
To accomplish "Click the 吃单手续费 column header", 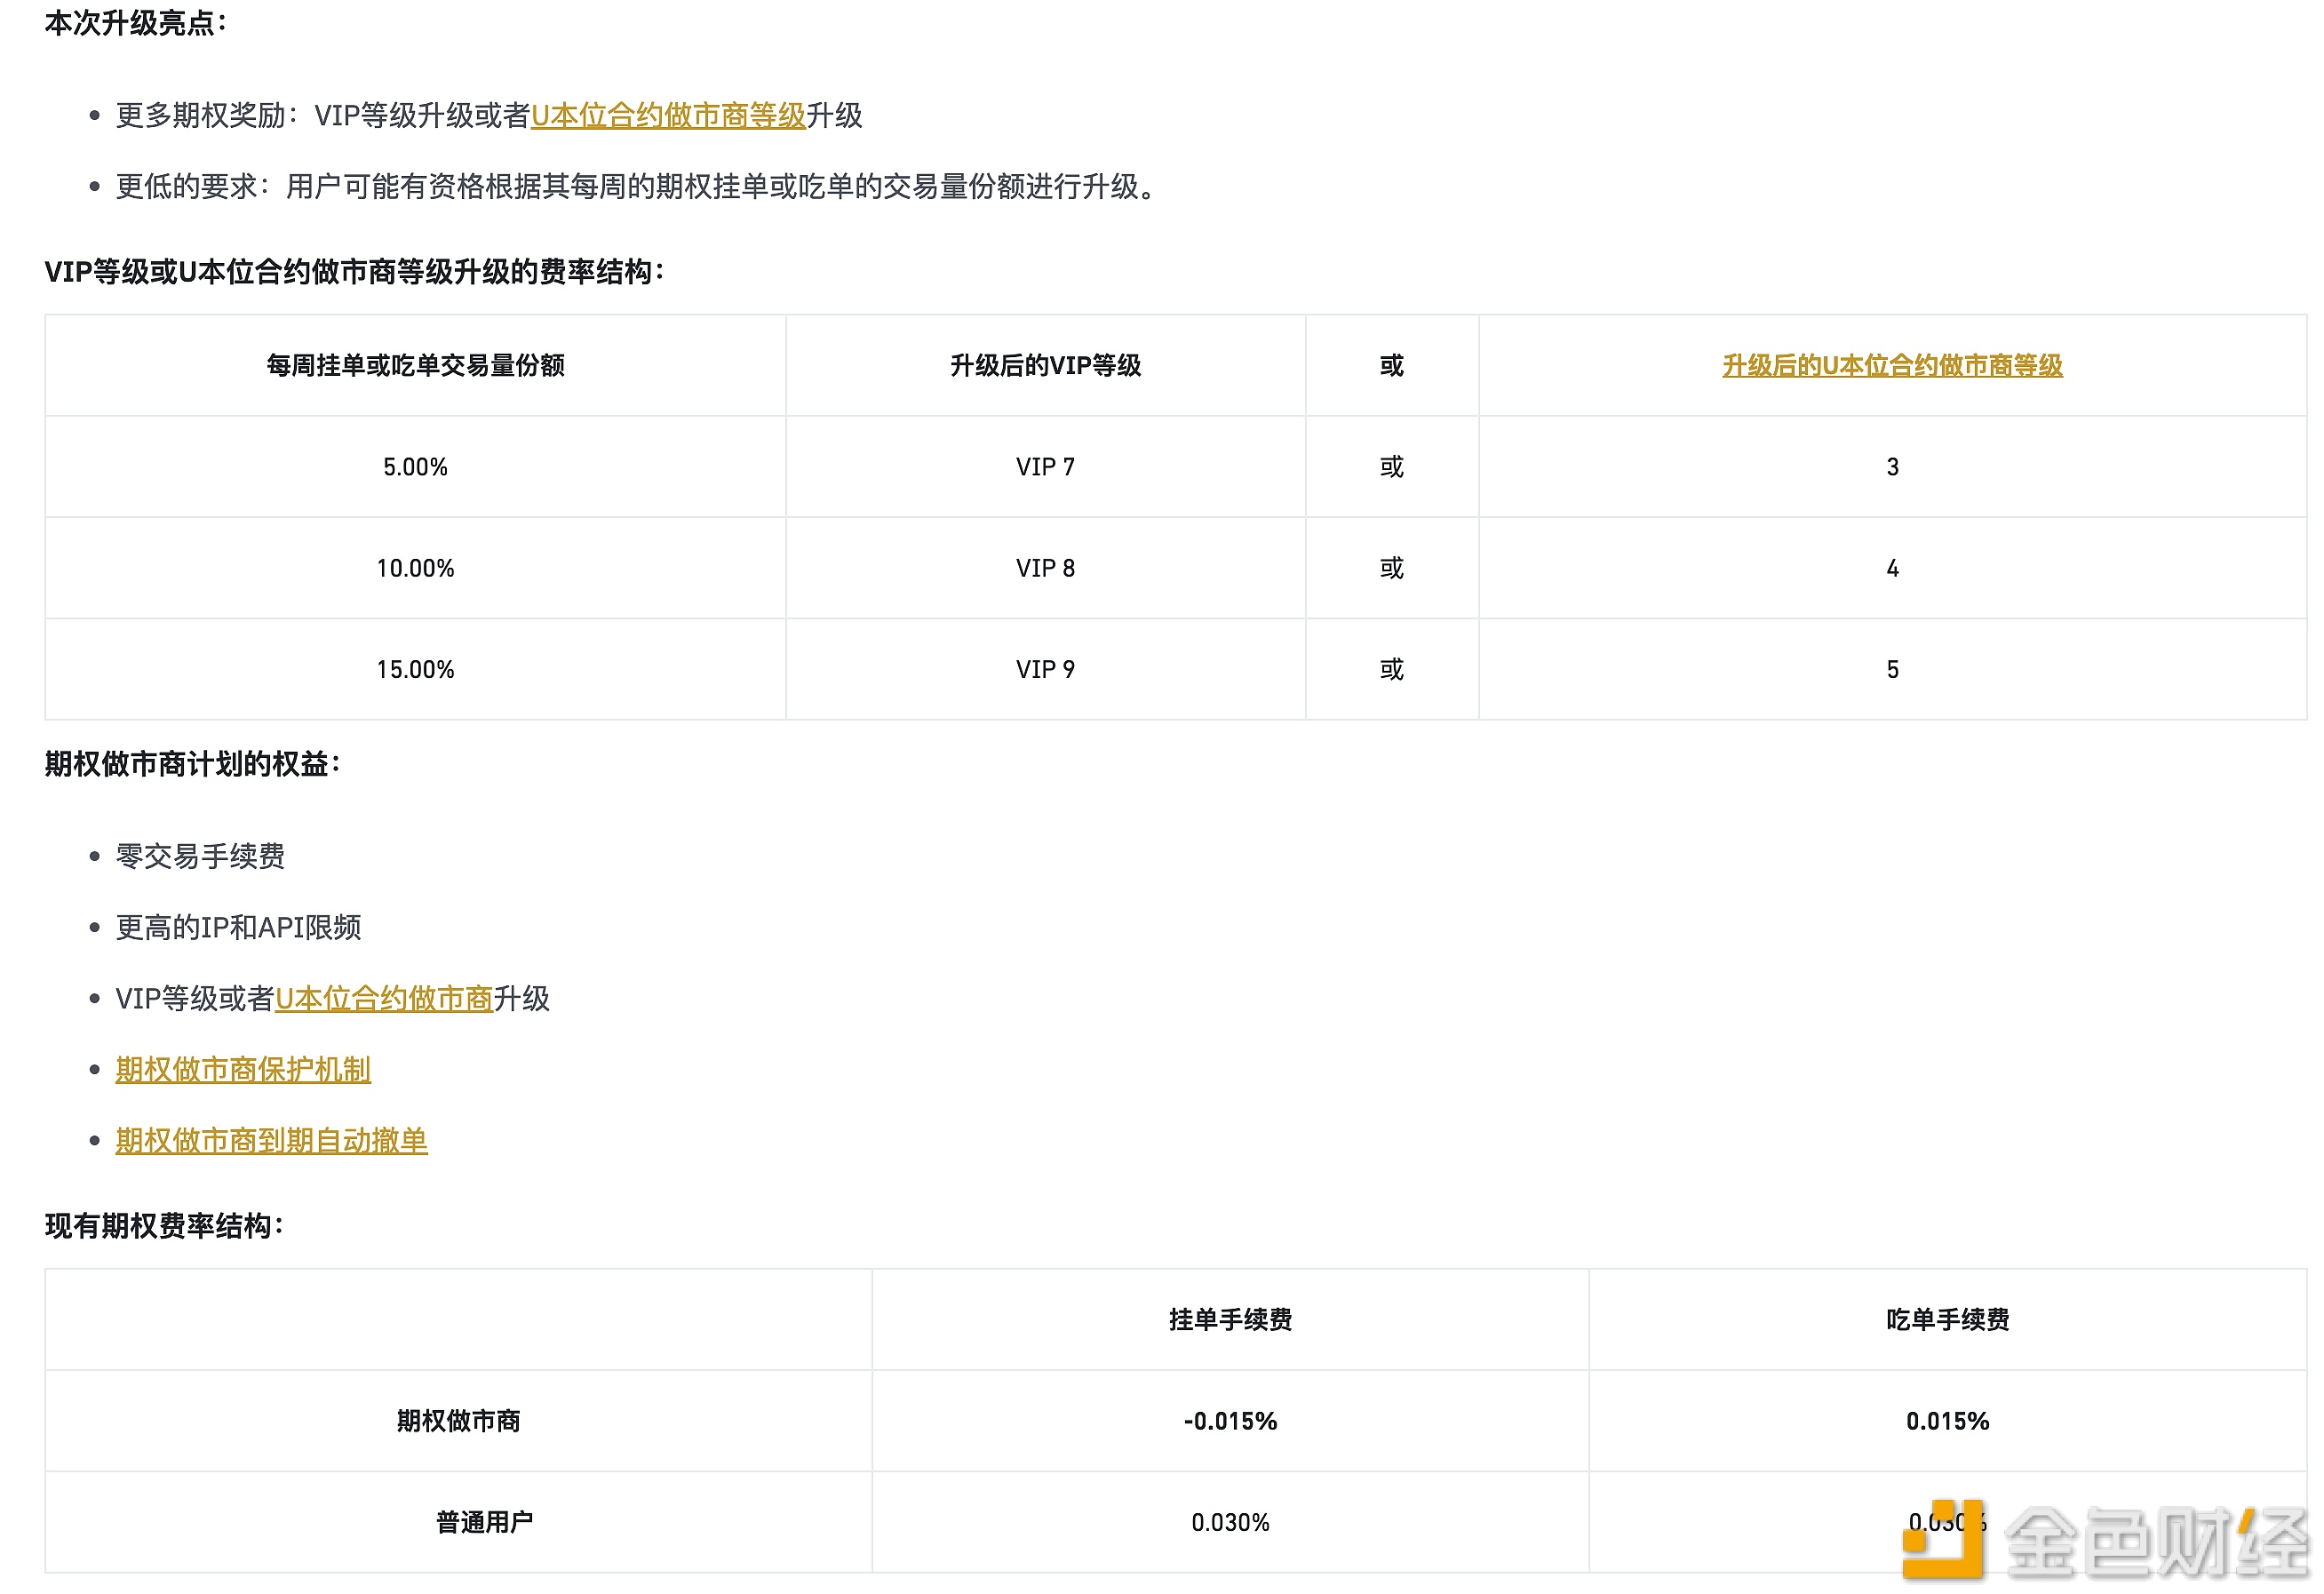I will click(1947, 1320).
